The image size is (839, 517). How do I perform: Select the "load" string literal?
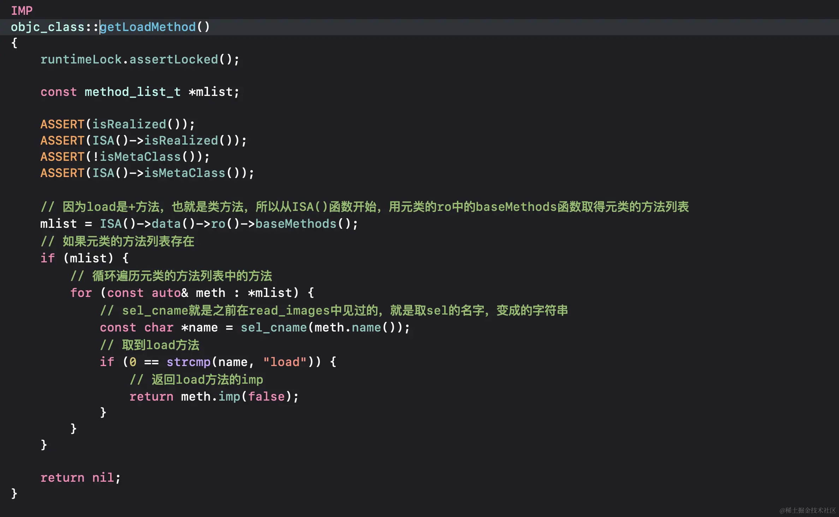click(285, 362)
